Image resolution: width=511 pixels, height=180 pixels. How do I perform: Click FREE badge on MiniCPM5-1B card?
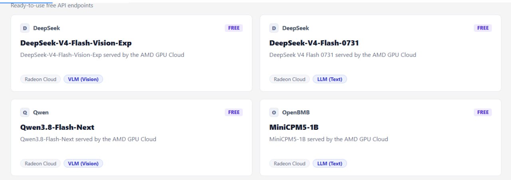click(483, 112)
